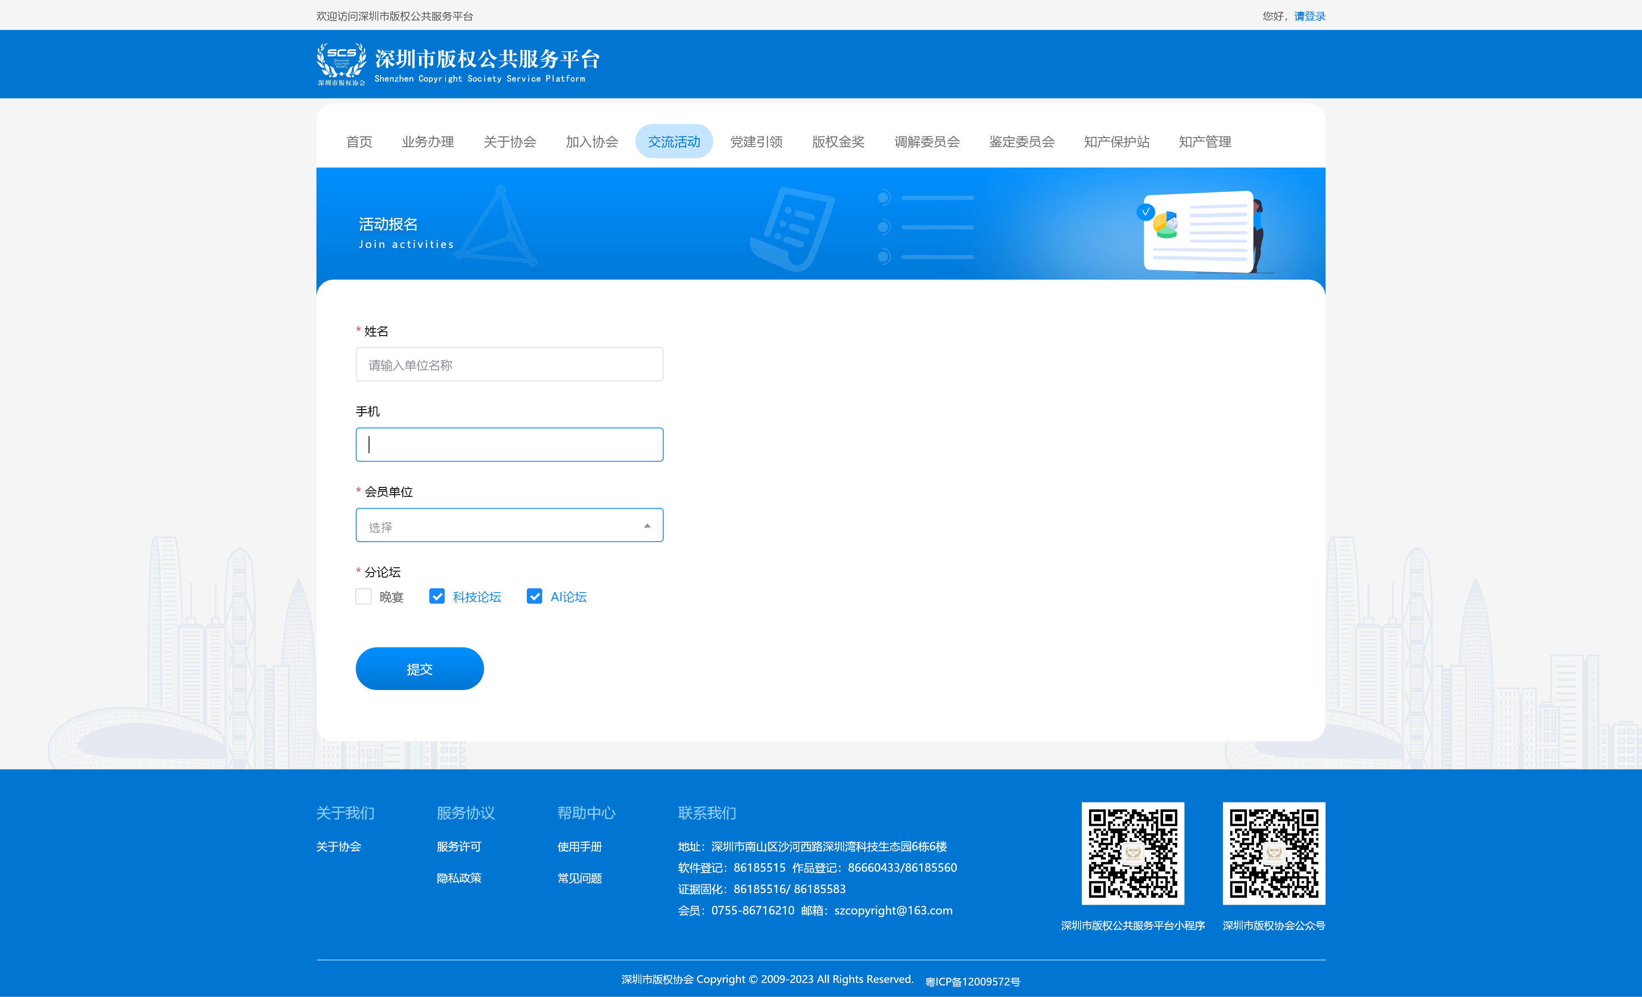This screenshot has width=1642, height=997.
Task: Click the 活动报名 banner heading
Action: 389,224
